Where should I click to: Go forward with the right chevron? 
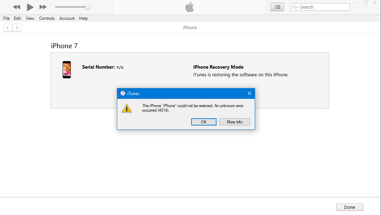[x=17, y=28]
